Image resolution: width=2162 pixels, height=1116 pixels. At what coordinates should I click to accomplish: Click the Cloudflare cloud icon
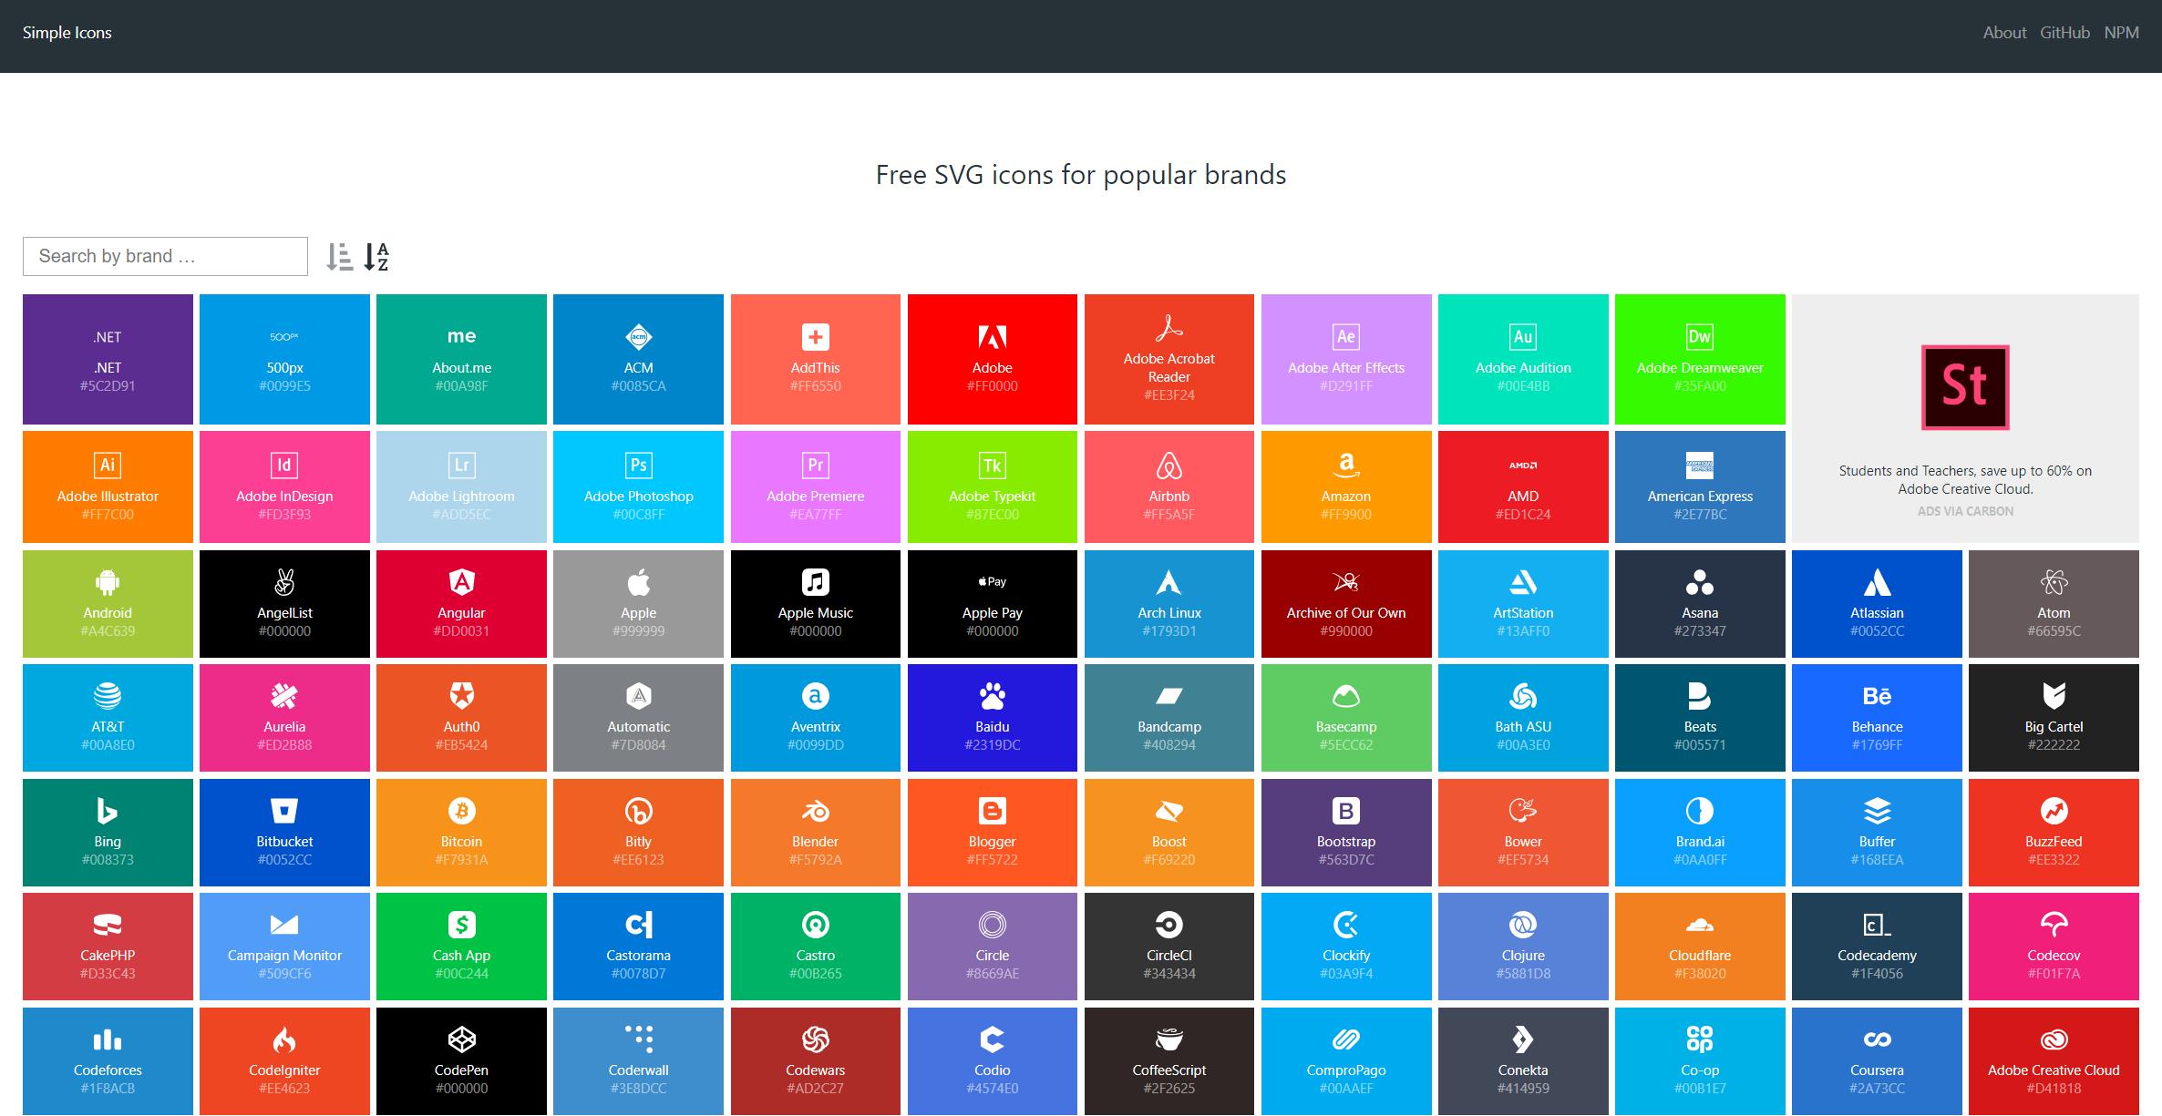1699,926
